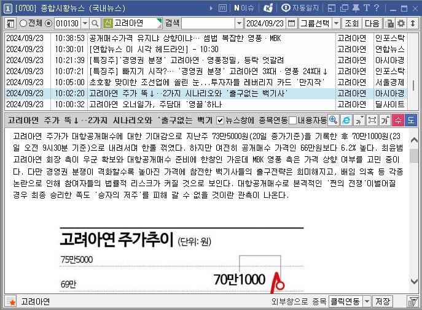The image size is (422, 310).
Task: Click the stock search magnifier icon
Action: 95,23
